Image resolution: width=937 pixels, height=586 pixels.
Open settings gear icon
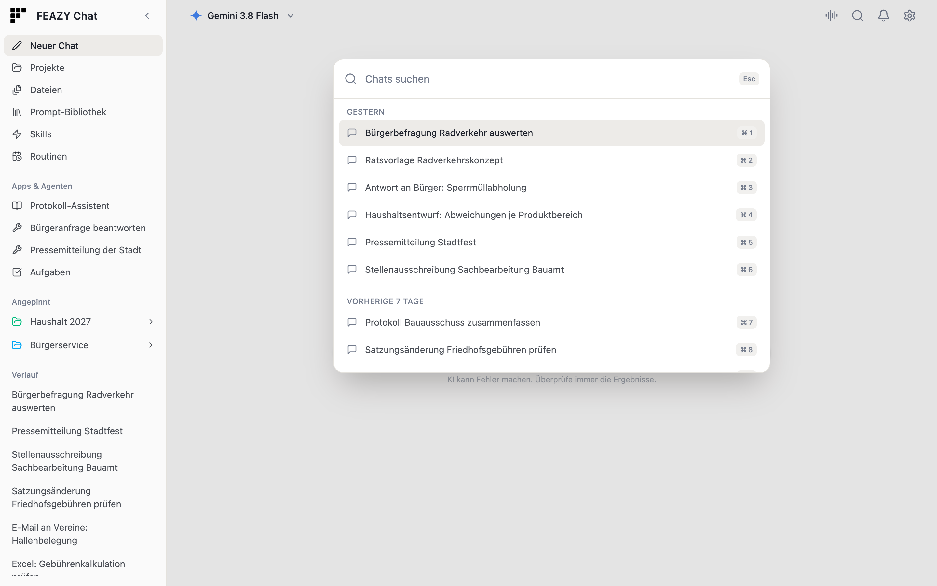click(910, 16)
